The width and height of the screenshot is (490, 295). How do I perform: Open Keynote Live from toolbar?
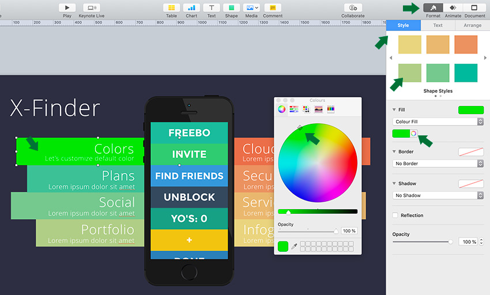(92, 8)
